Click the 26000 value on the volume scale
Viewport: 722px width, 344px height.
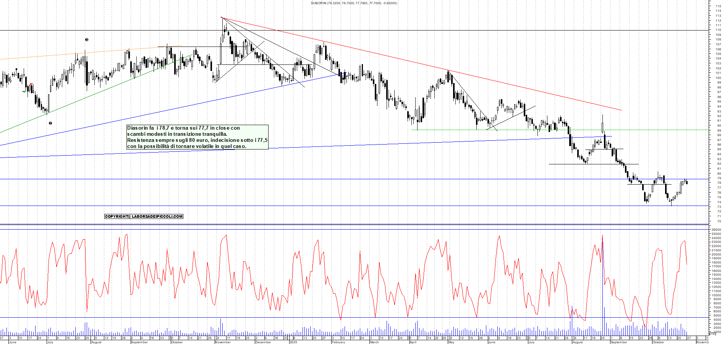pyautogui.click(x=716, y=230)
